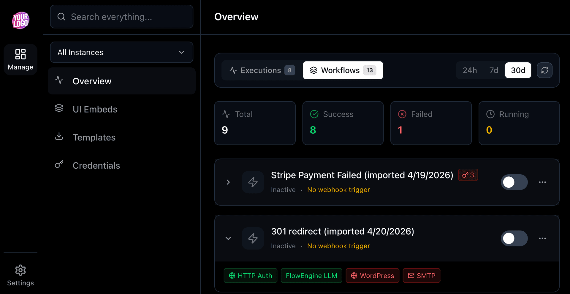
Task: Select the 30d time range
Action: point(518,70)
